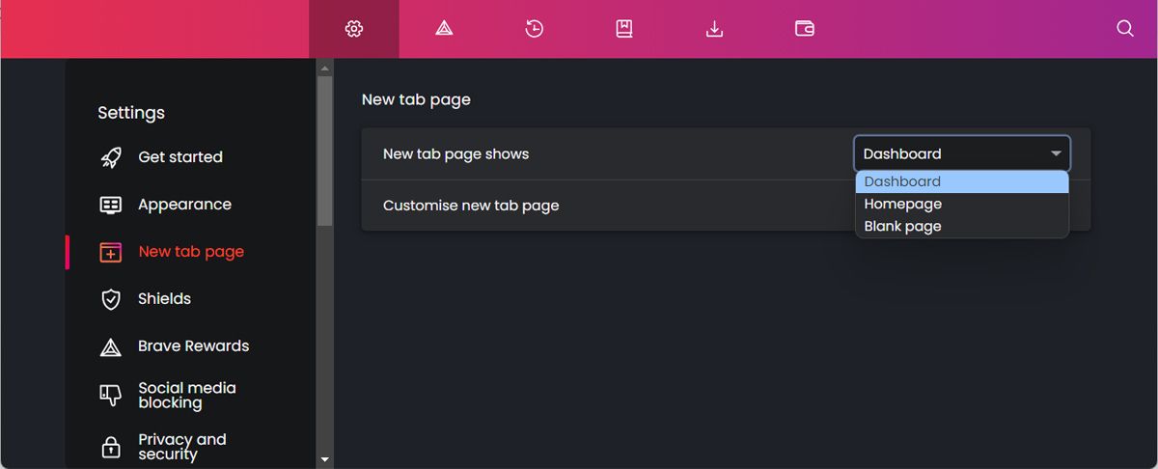This screenshot has height=469, width=1158.
Task: Open Brave Rewards triangle icon in top bar
Action: pyautogui.click(x=444, y=29)
